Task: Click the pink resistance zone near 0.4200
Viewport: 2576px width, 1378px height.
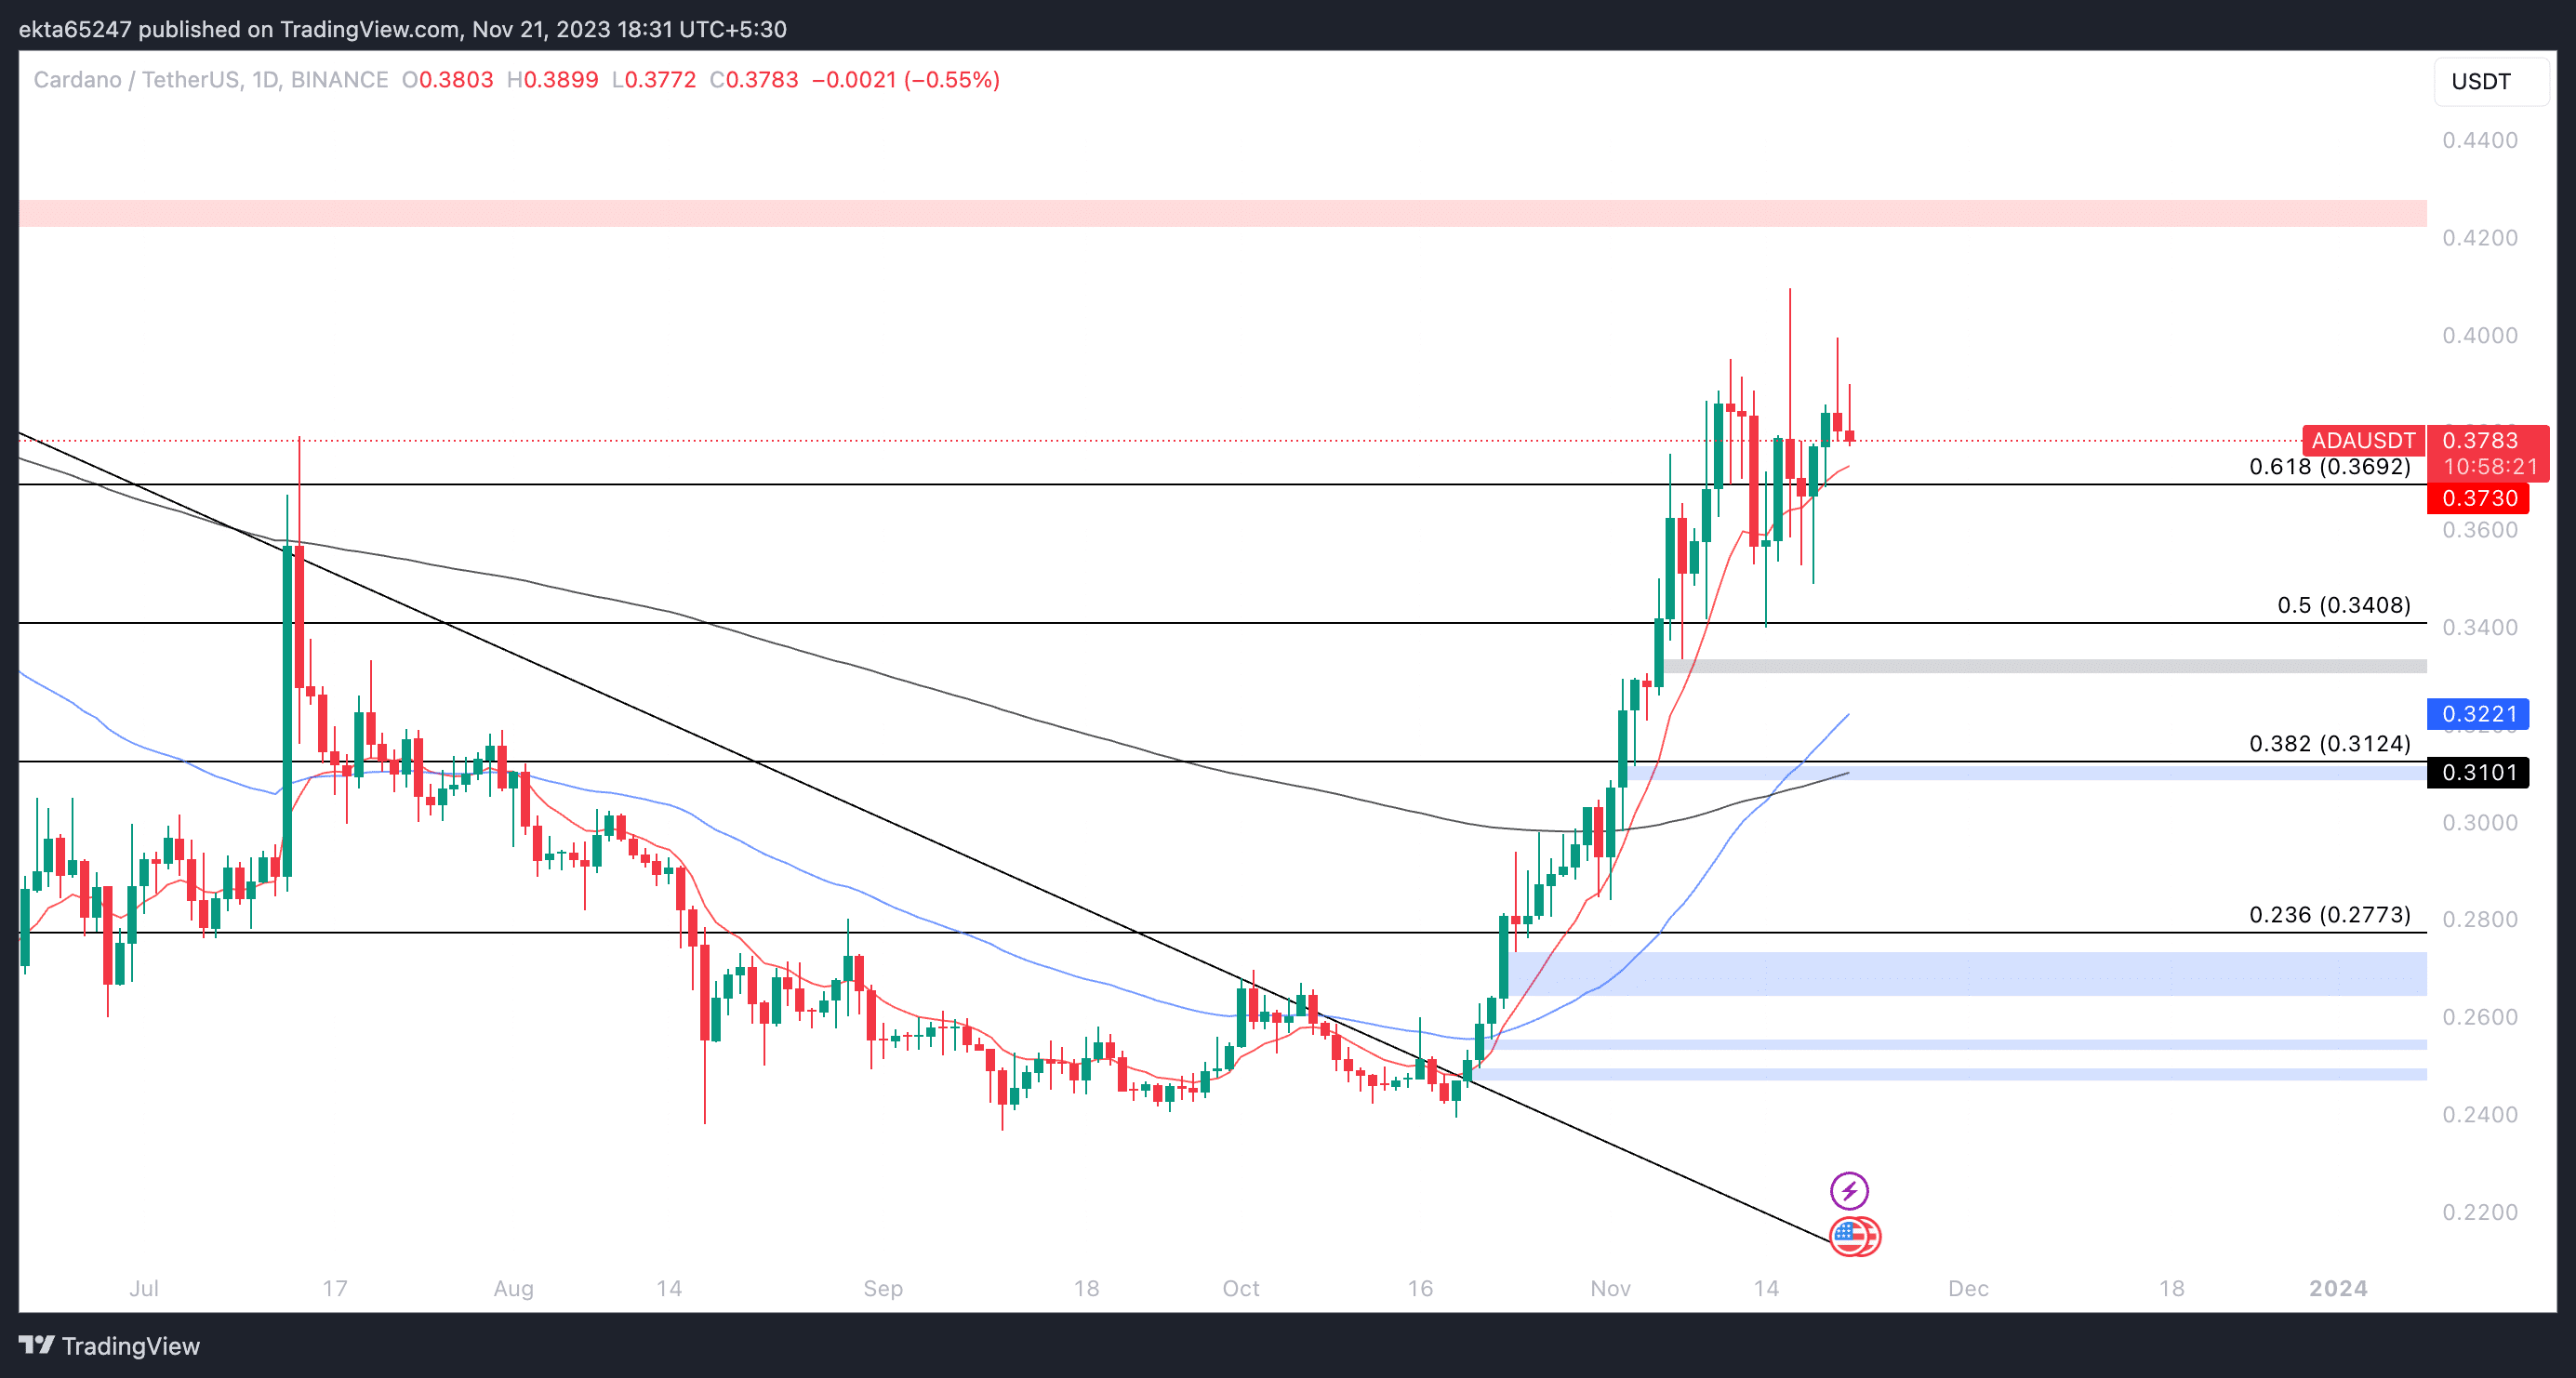Action: click(1222, 213)
